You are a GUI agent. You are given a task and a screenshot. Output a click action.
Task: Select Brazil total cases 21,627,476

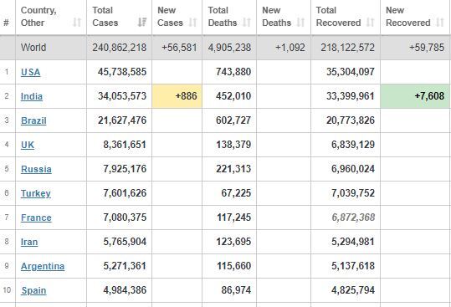click(x=122, y=120)
